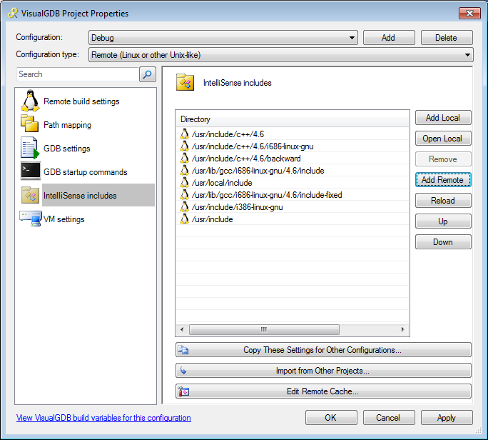Click the GDB startup commands terminal icon
The image size is (488, 440).
pos(31,171)
